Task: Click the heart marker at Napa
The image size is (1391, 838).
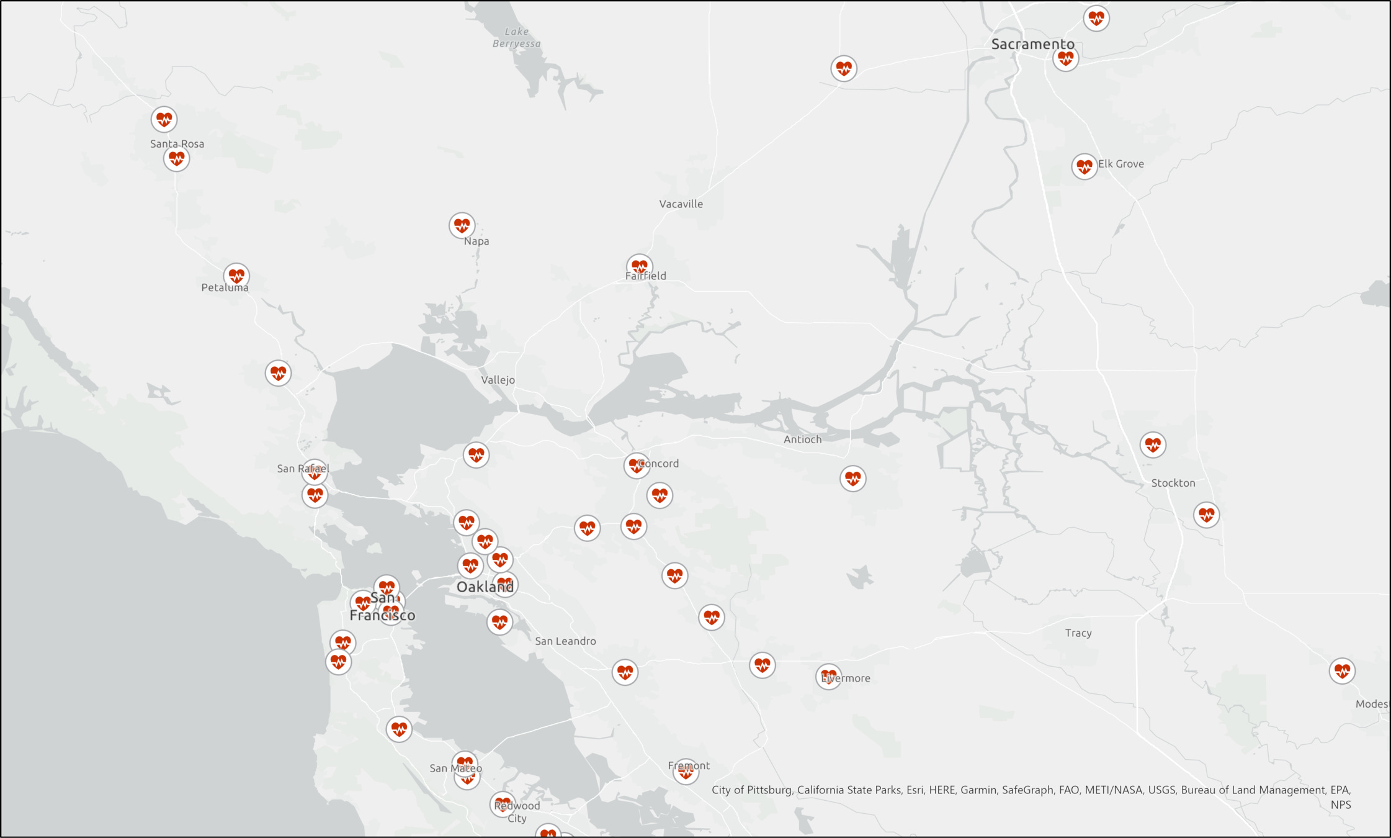Action: click(462, 225)
